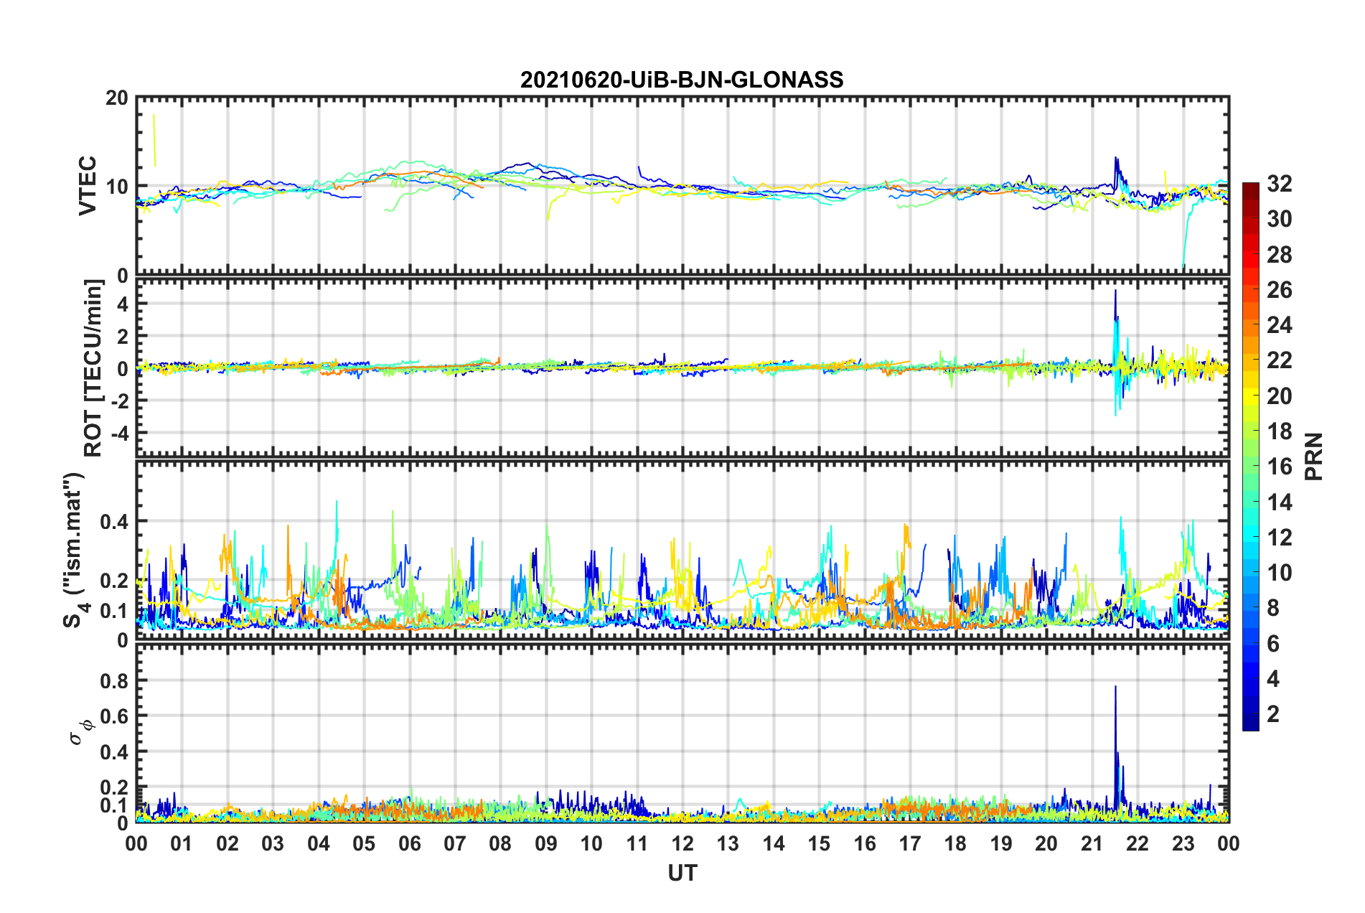
Task: Select colorbar tick label 28
Action: (x=1280, y=255)
